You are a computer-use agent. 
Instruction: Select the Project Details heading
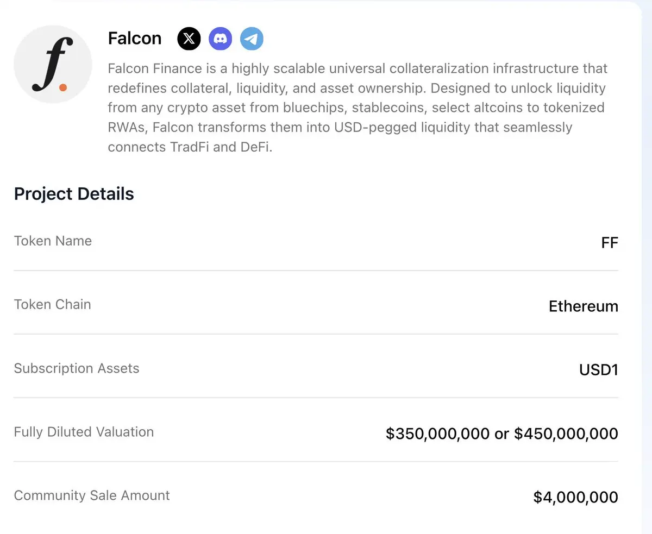[74, 194]
